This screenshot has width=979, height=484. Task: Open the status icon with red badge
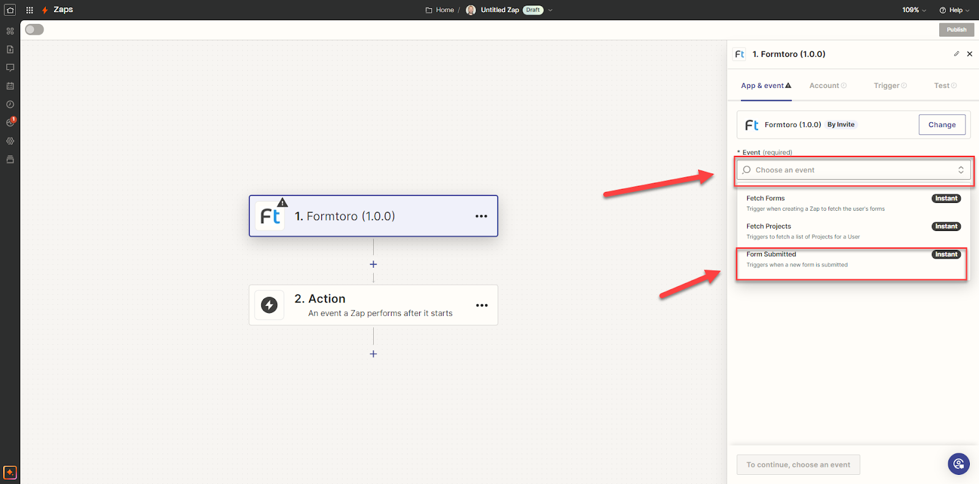[x=10, y=122]
